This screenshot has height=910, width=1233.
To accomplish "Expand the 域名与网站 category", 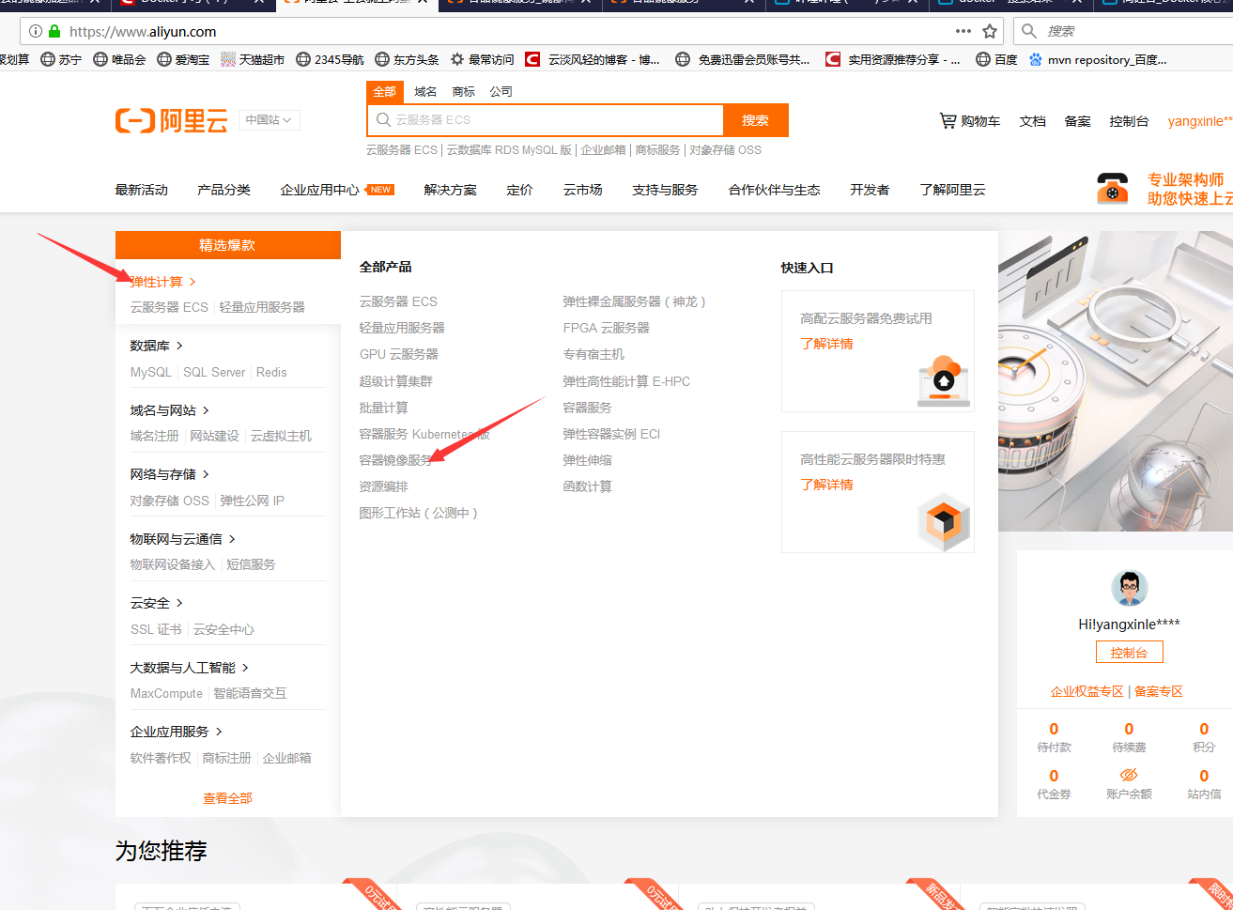I will coord(170,410).
